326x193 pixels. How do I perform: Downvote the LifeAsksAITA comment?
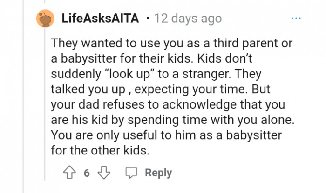tap(103, 173)
